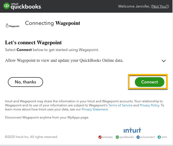Click the 'Let's connect Wagepoint' heading
This screenshot has height=146, width=173.
(33, 43)
